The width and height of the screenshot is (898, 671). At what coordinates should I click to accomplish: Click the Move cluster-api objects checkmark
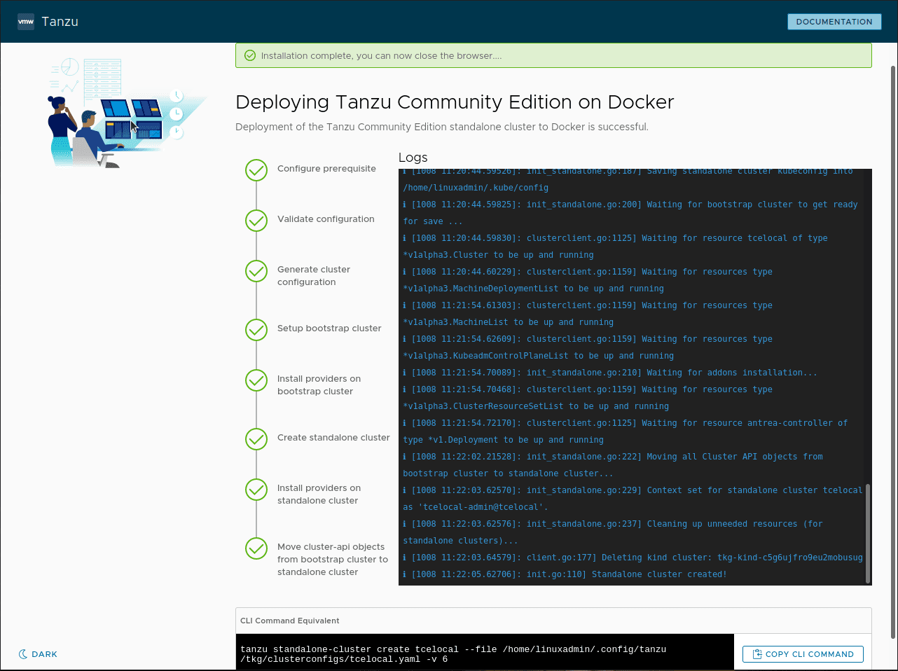[x=256, y=548]
